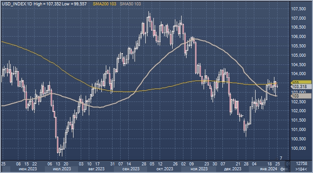The image size is (313, 173).
Task: Select the SMA50 indicator label
Action: pos(130,4)
